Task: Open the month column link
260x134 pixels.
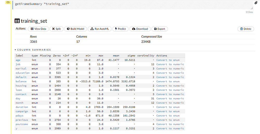Action: (x=19, y=103)
